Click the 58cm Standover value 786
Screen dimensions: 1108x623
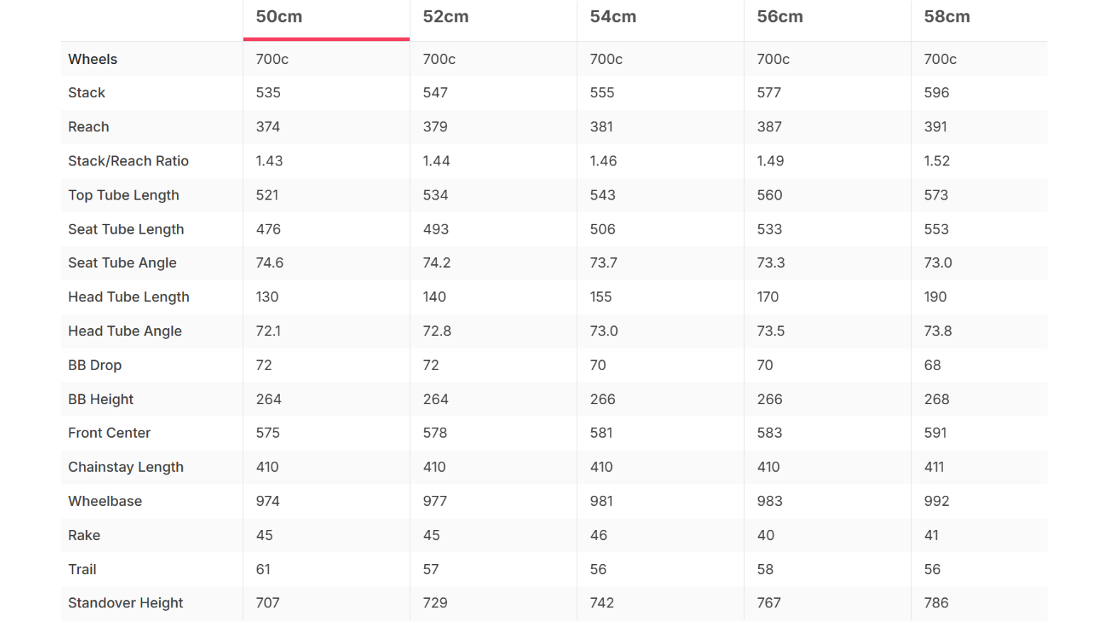pyautogui.click(x=936, y=603)
